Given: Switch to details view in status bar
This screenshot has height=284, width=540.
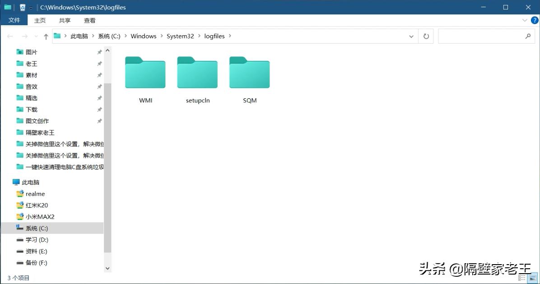Looking at the screenshot, I should click(x=522, y=278).
